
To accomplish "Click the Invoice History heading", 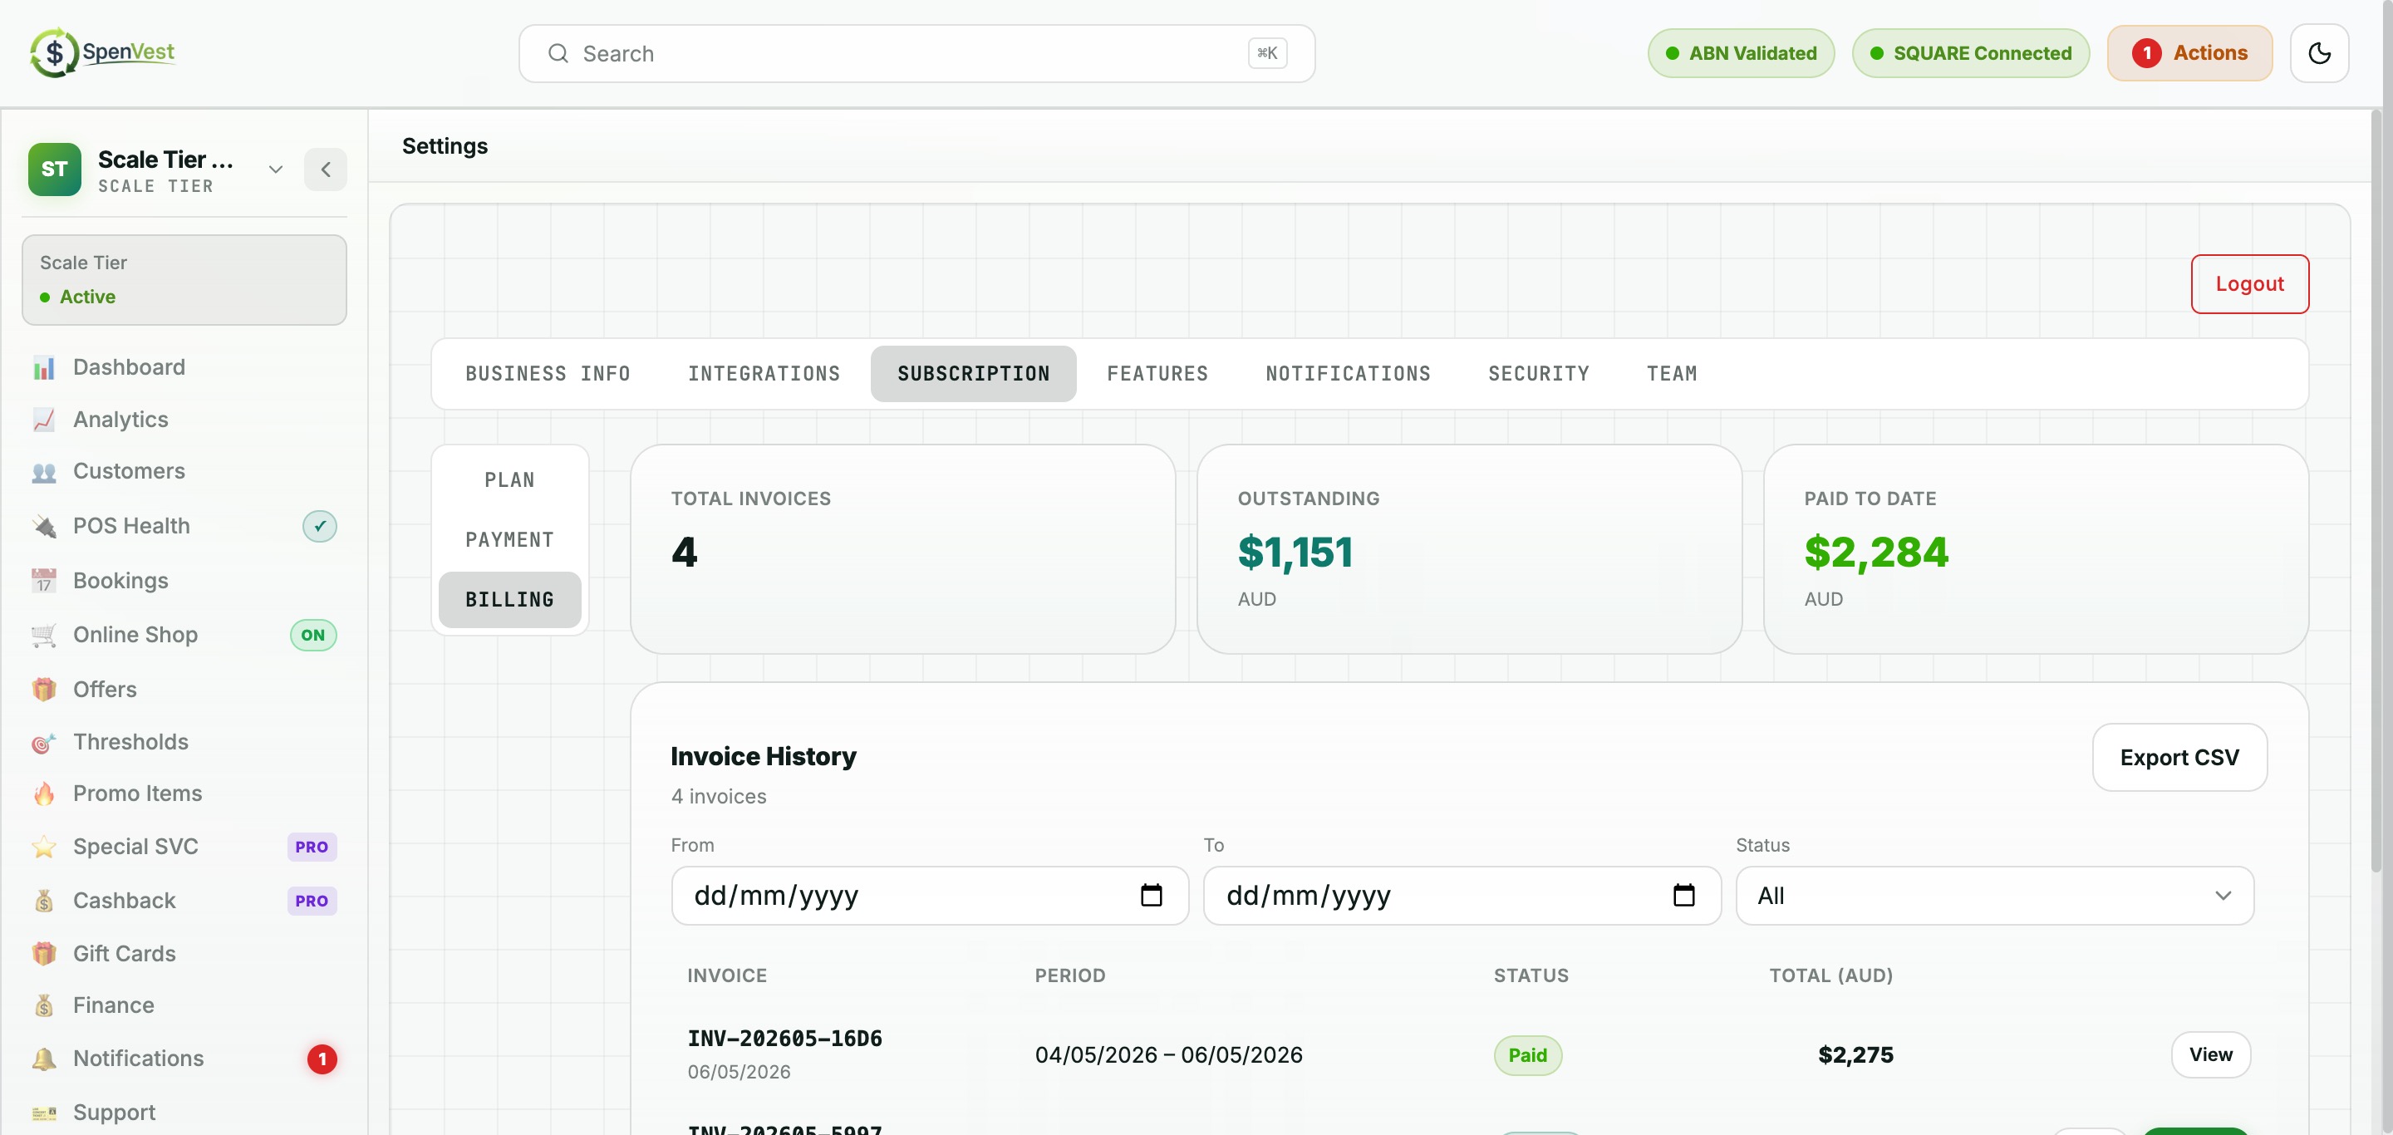I will pyautogui.click(x=763, y=756).
